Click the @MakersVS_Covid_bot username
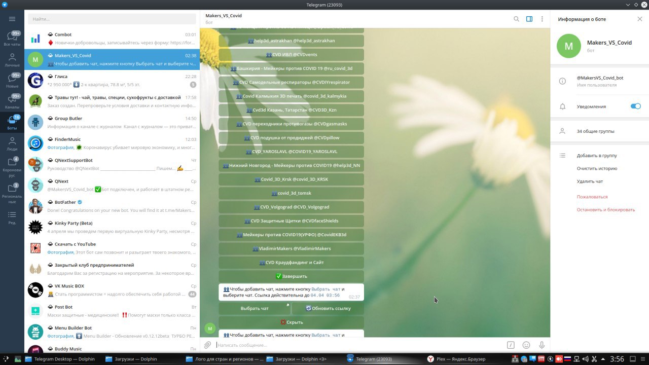This screenshot has height=365, width=649. click(600, 78)
